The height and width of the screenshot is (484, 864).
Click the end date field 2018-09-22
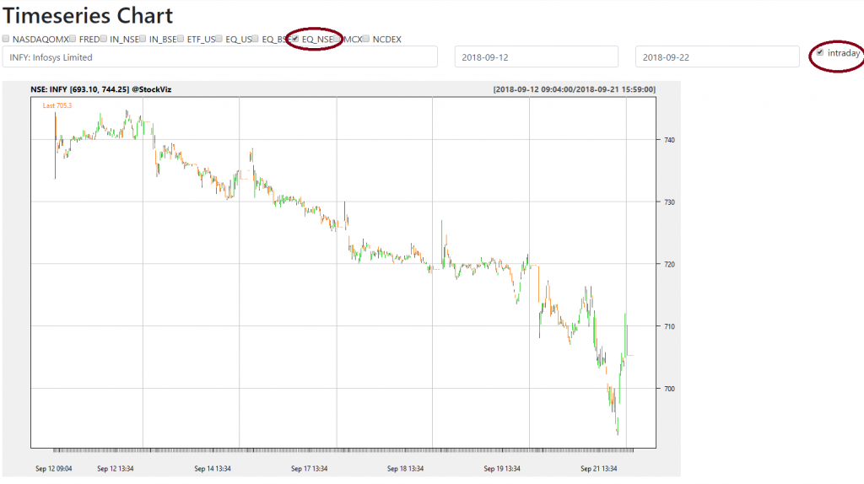click(716, 57)
